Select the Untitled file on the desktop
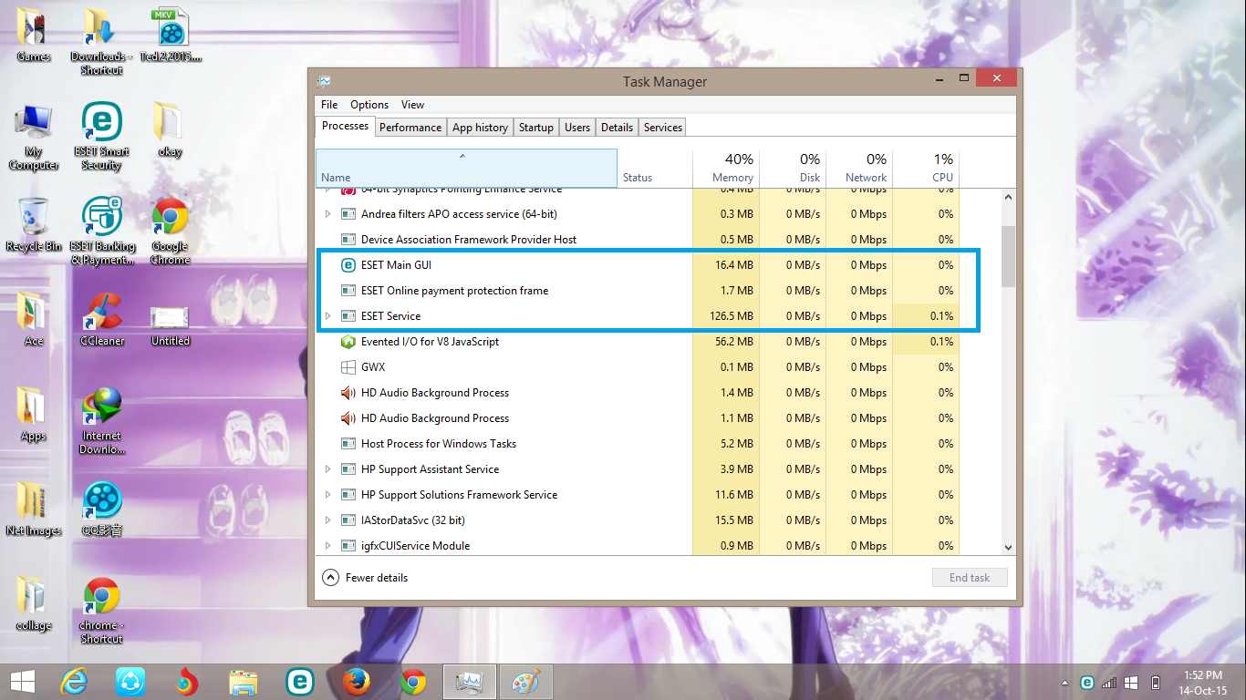 pyautogui.click(x=170, y=325)
